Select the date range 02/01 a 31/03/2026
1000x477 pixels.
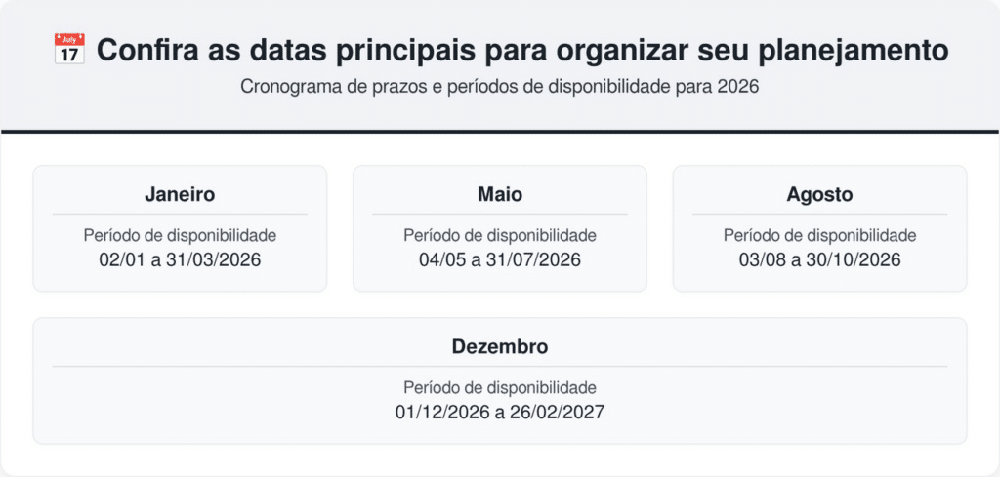point(180,259)
